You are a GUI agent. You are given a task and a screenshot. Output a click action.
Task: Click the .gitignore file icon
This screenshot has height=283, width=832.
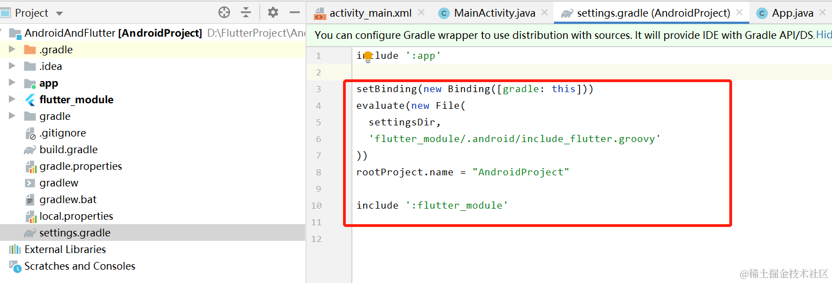pyautogui.click(x=31, y=133)
